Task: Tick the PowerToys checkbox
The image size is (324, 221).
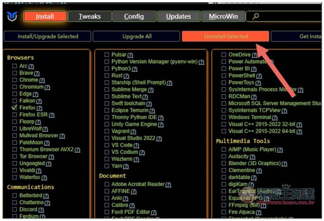Action: coord(224,83)
